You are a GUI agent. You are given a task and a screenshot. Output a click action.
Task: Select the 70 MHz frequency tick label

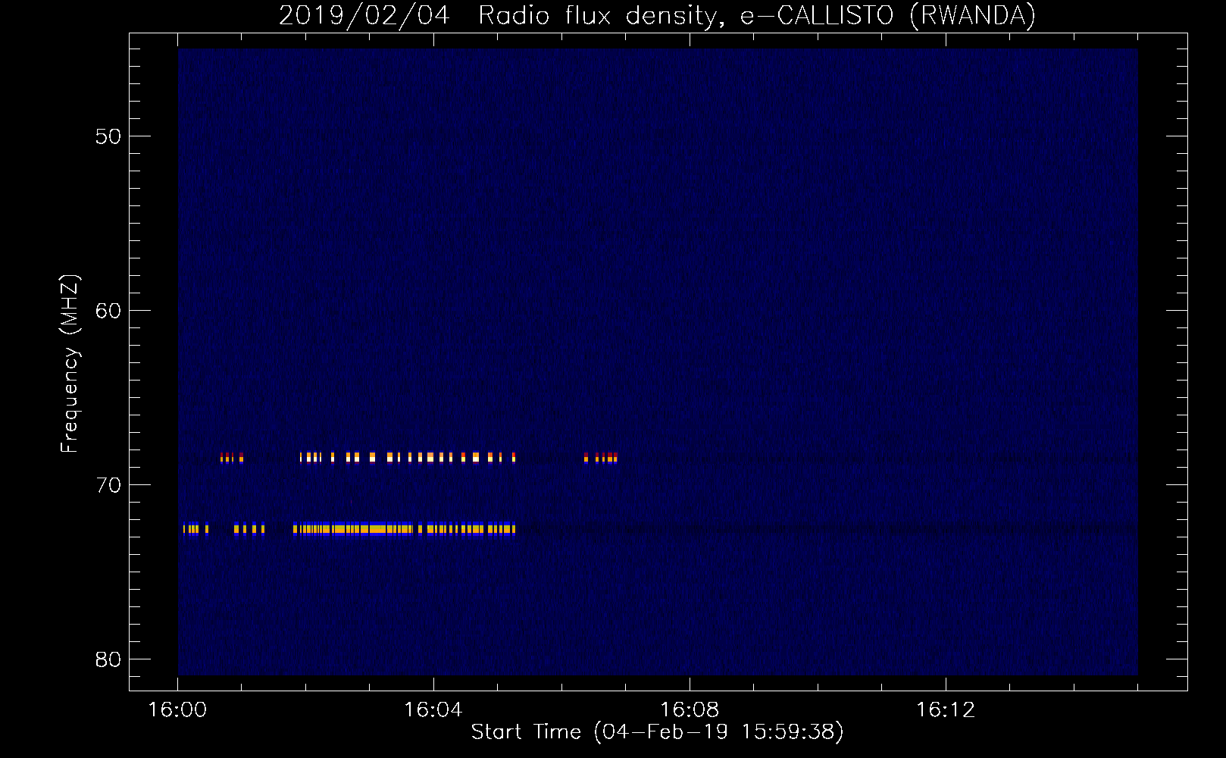(108, 485)
